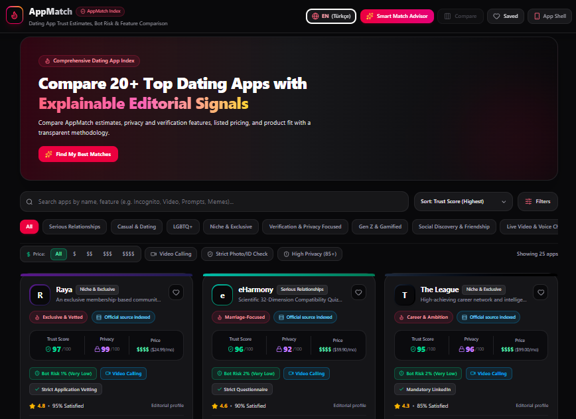576x419 pixels.
Task: Click shield icon beside eHarmony trust score 96
Action: (231, 349)
